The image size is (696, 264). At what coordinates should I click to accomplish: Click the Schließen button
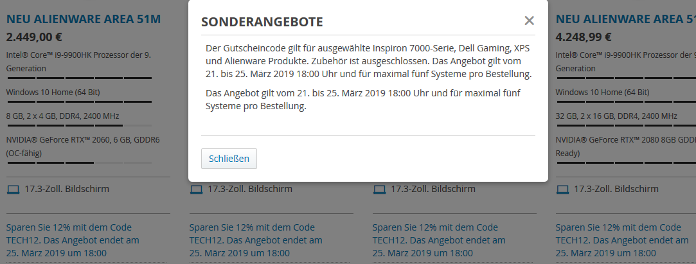tap(229, 159)
